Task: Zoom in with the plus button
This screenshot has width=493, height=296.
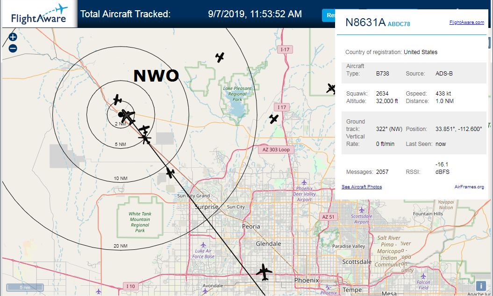Action: [x=13, y=37]
